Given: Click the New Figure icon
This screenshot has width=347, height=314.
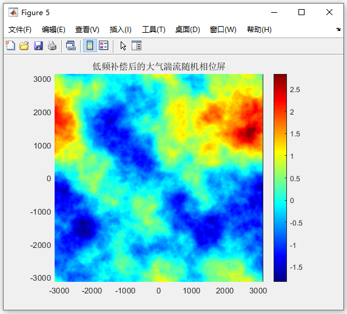Looking at the screenshot, I should [x=10, y=46].
